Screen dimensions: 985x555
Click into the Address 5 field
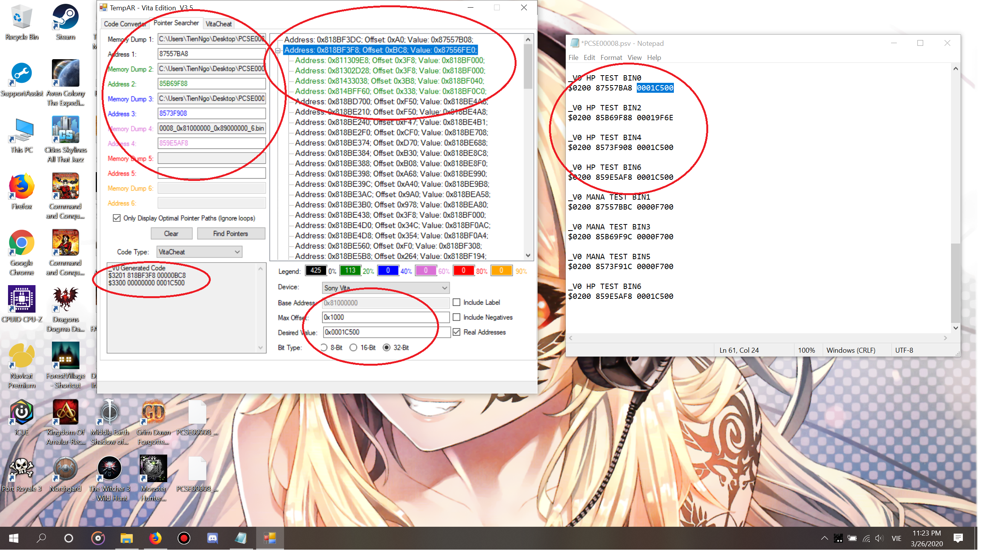tap(212, 174)
